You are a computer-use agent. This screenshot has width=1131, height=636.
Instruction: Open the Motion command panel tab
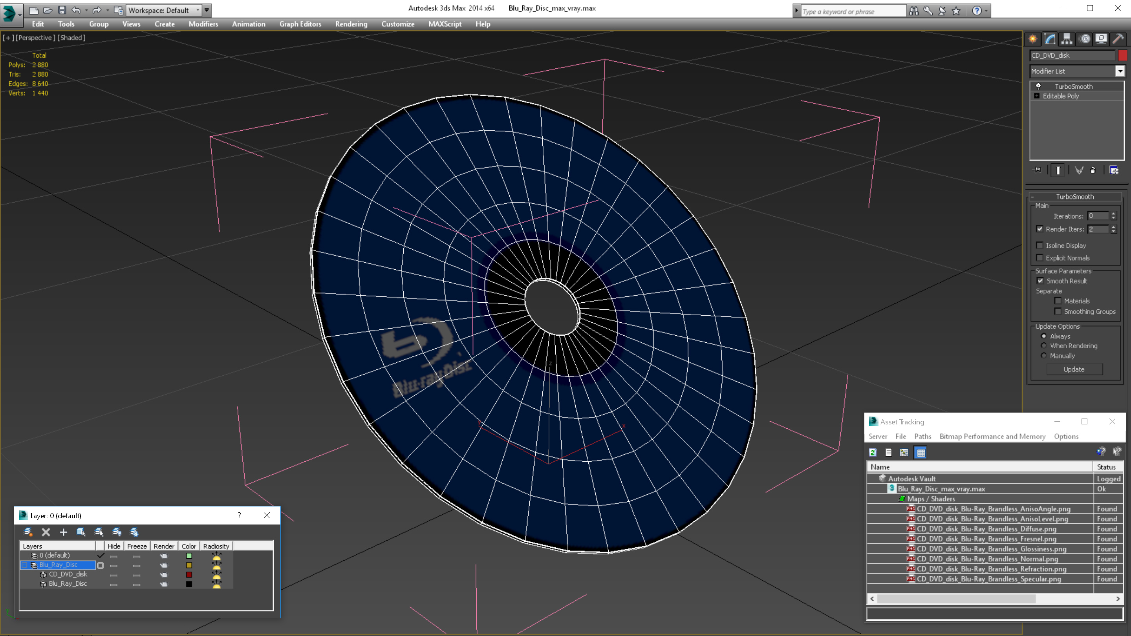coord(1084,38)
